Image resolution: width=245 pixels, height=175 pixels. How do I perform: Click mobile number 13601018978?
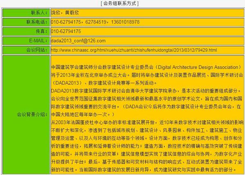point(125,22)
